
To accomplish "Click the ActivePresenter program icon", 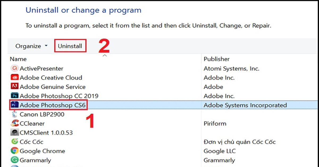I will 14,69.
